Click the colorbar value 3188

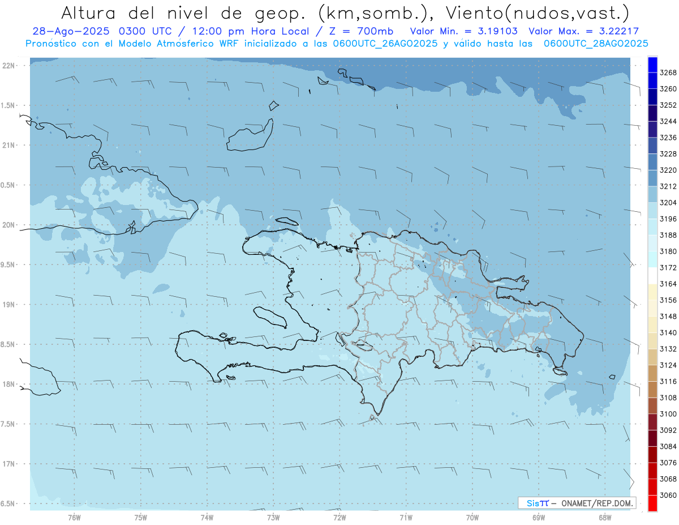[x=668, y=235]
